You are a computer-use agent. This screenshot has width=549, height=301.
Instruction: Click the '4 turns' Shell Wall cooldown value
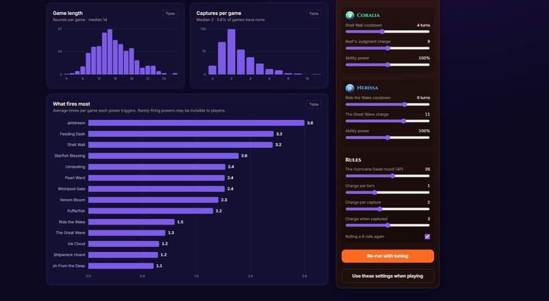pos(423,25)
